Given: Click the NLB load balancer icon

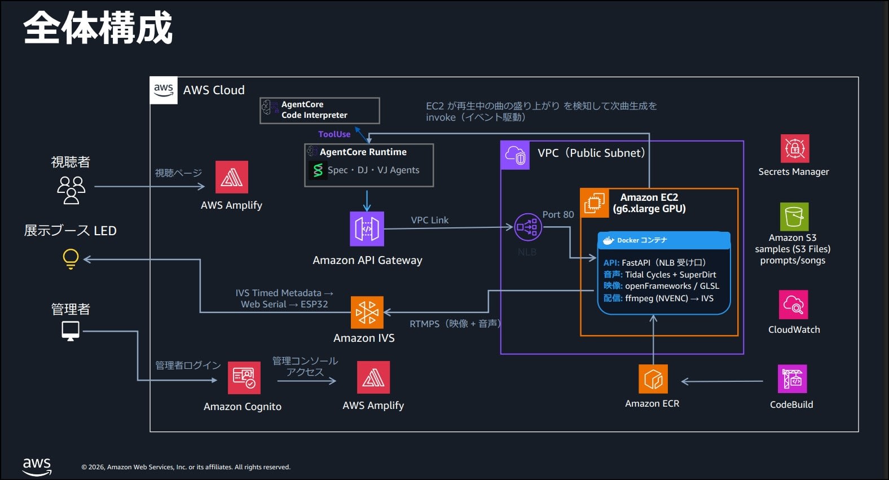Looking at the screenshot, I should (528, 227).
